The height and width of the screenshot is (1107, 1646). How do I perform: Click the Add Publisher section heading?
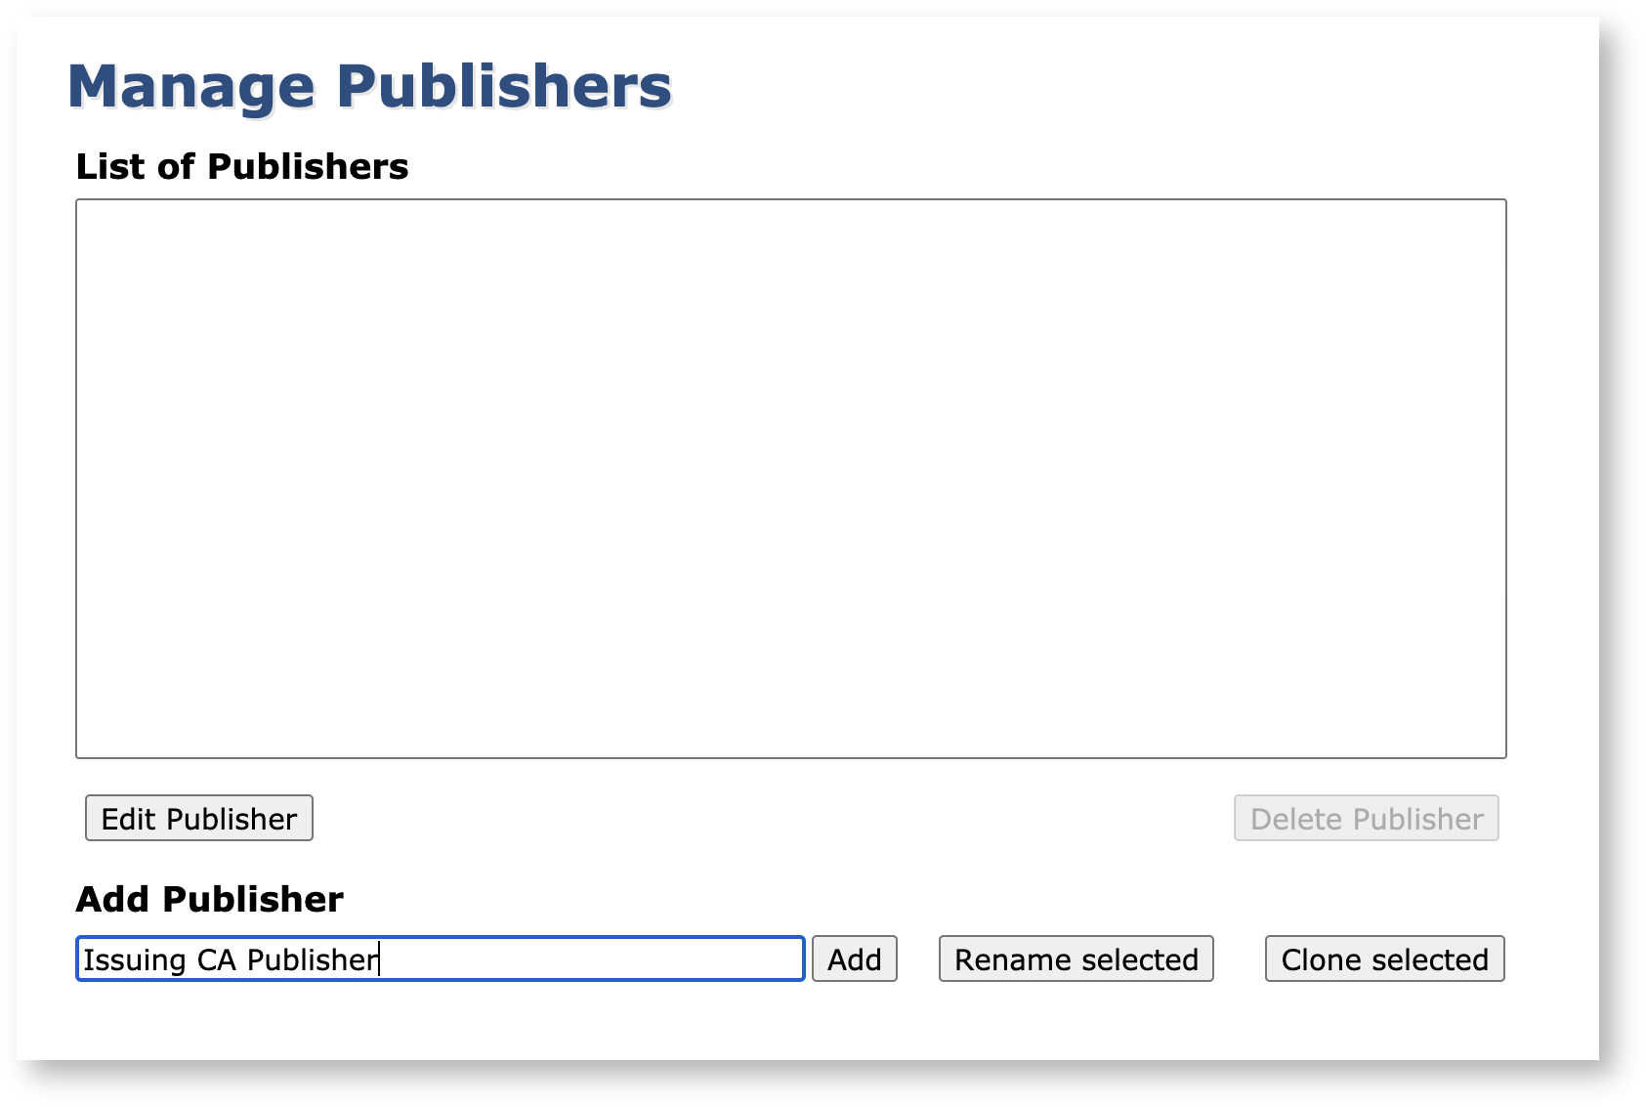click(x=210, y=899)
